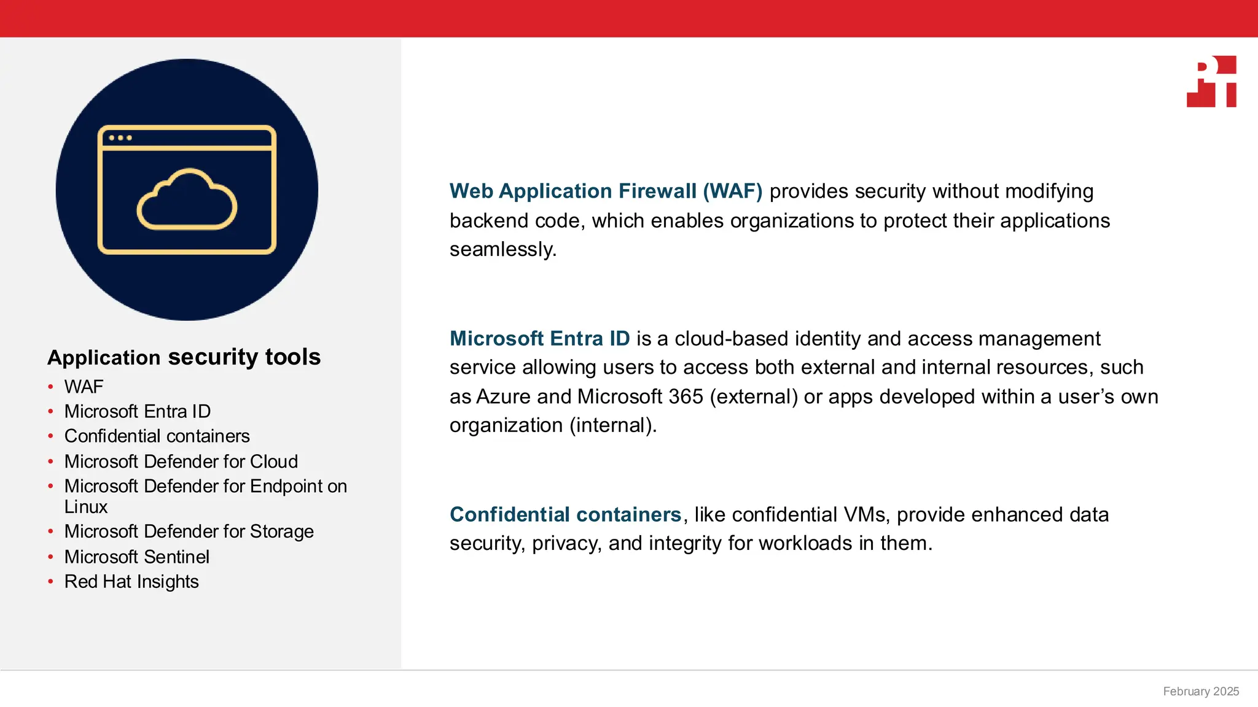Click 'organization (internal).' text line
The image size is (1258, 707).
click(x=553, y=425)
